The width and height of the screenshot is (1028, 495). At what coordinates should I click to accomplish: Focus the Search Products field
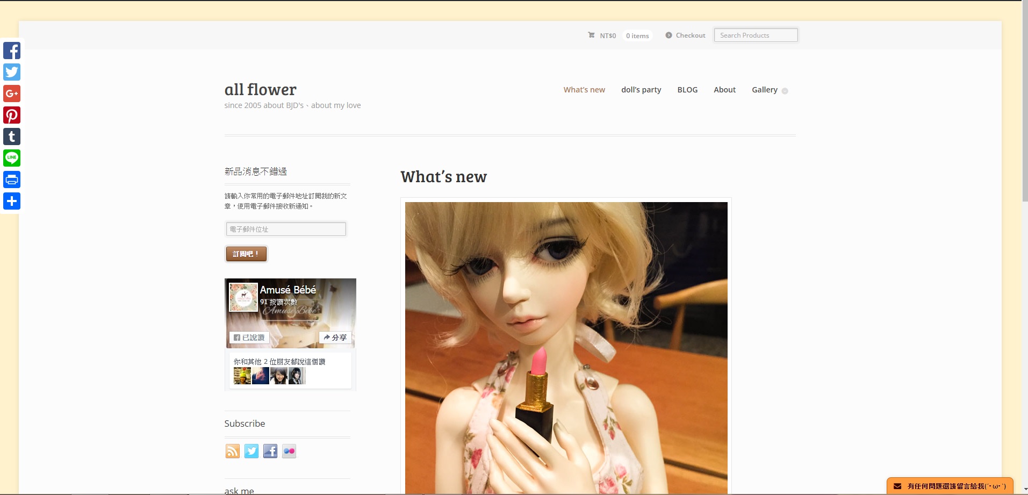coord(756,35)
